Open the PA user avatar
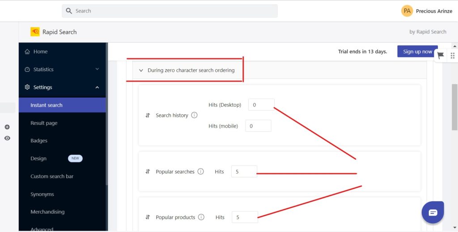 (407, 11)
